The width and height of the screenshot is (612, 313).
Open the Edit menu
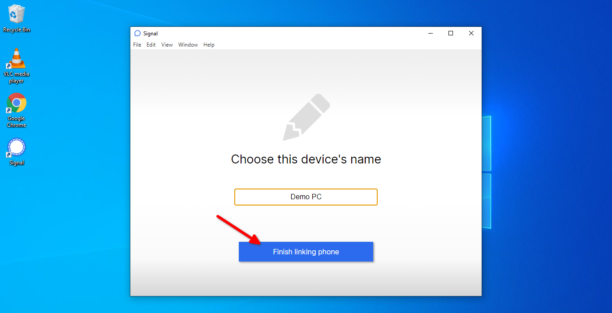tap(151, 45)
